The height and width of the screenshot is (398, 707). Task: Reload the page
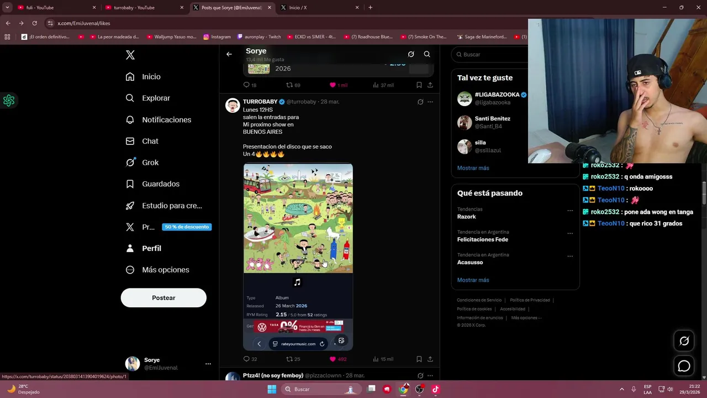[x=34, y=23]
